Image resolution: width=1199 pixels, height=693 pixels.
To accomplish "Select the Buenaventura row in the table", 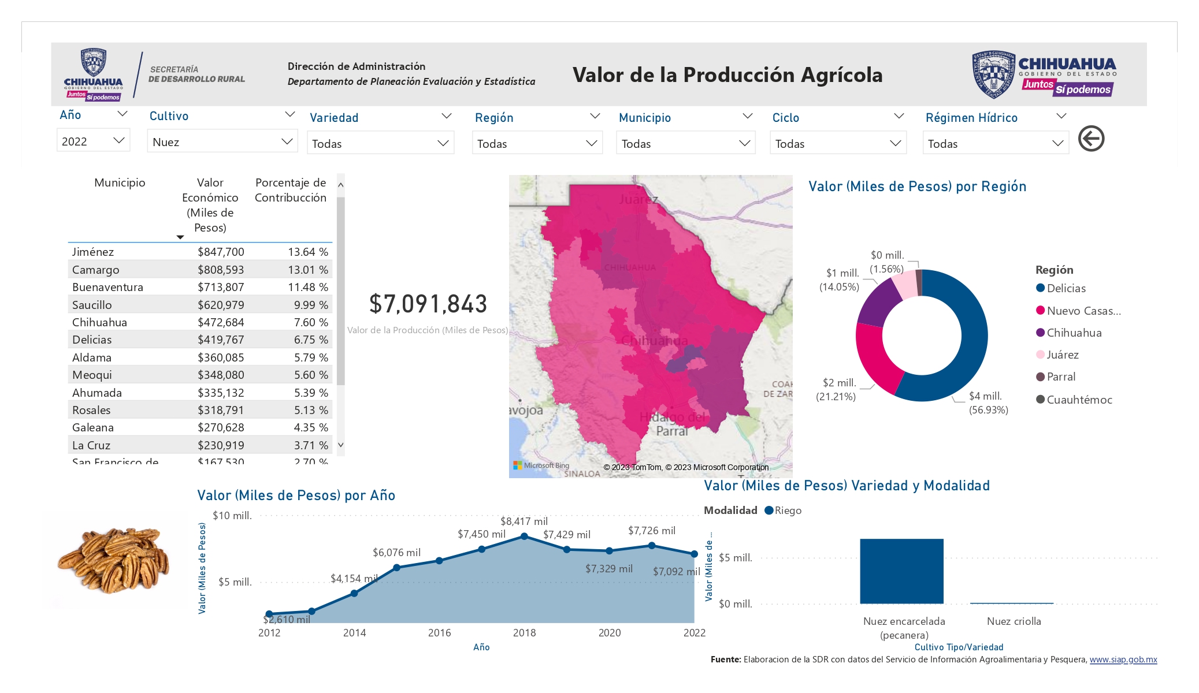I will pos(200,287).
